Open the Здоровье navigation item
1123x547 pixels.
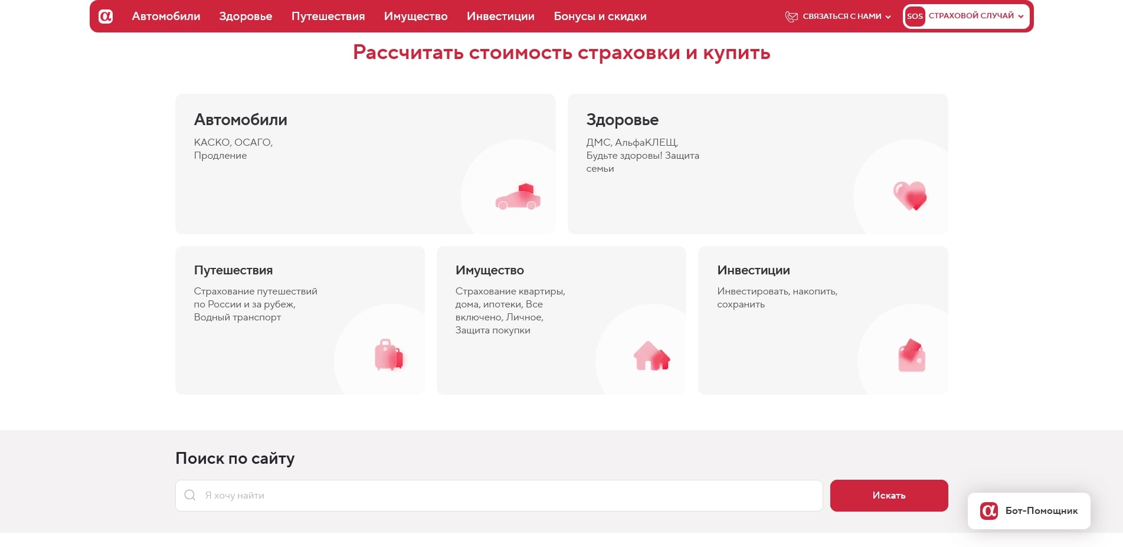246,16
